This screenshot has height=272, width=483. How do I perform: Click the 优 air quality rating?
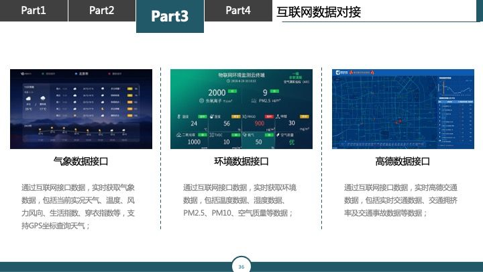291,142
